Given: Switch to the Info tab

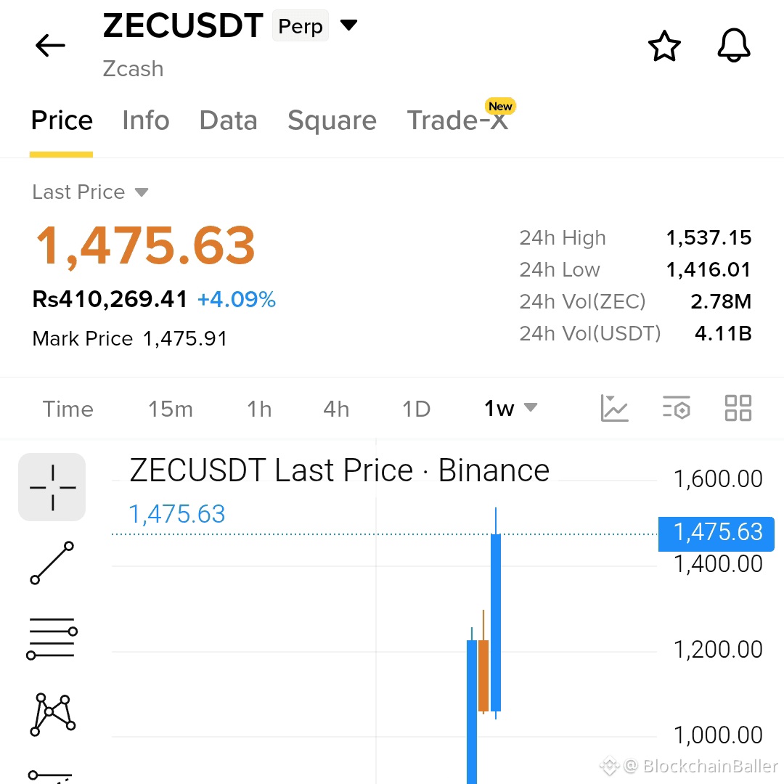Looking at the screenshot, I should tap(145, 121).
